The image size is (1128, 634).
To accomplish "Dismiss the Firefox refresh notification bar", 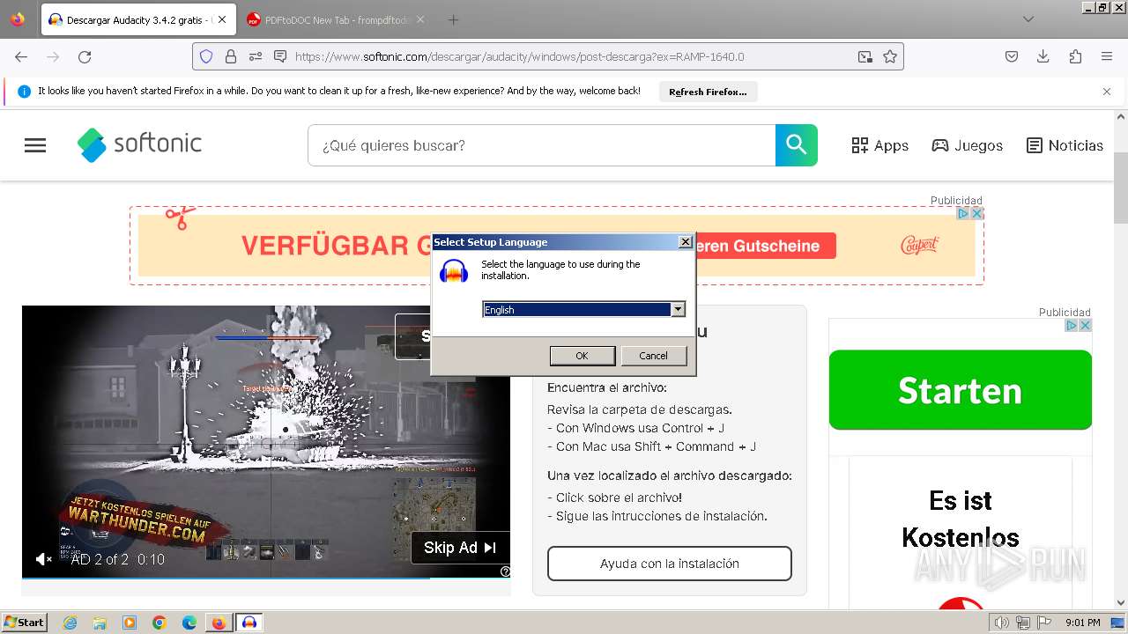I will click(x=1107, y=92).
